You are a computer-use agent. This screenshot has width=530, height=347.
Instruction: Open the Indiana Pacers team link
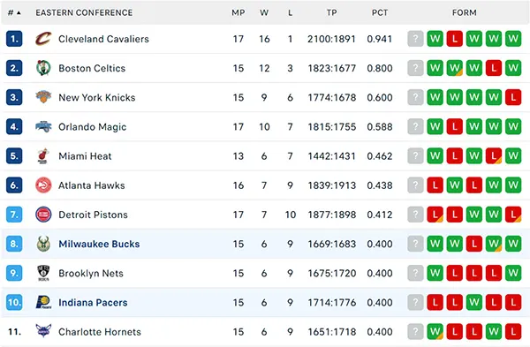[x=93, y=302]
